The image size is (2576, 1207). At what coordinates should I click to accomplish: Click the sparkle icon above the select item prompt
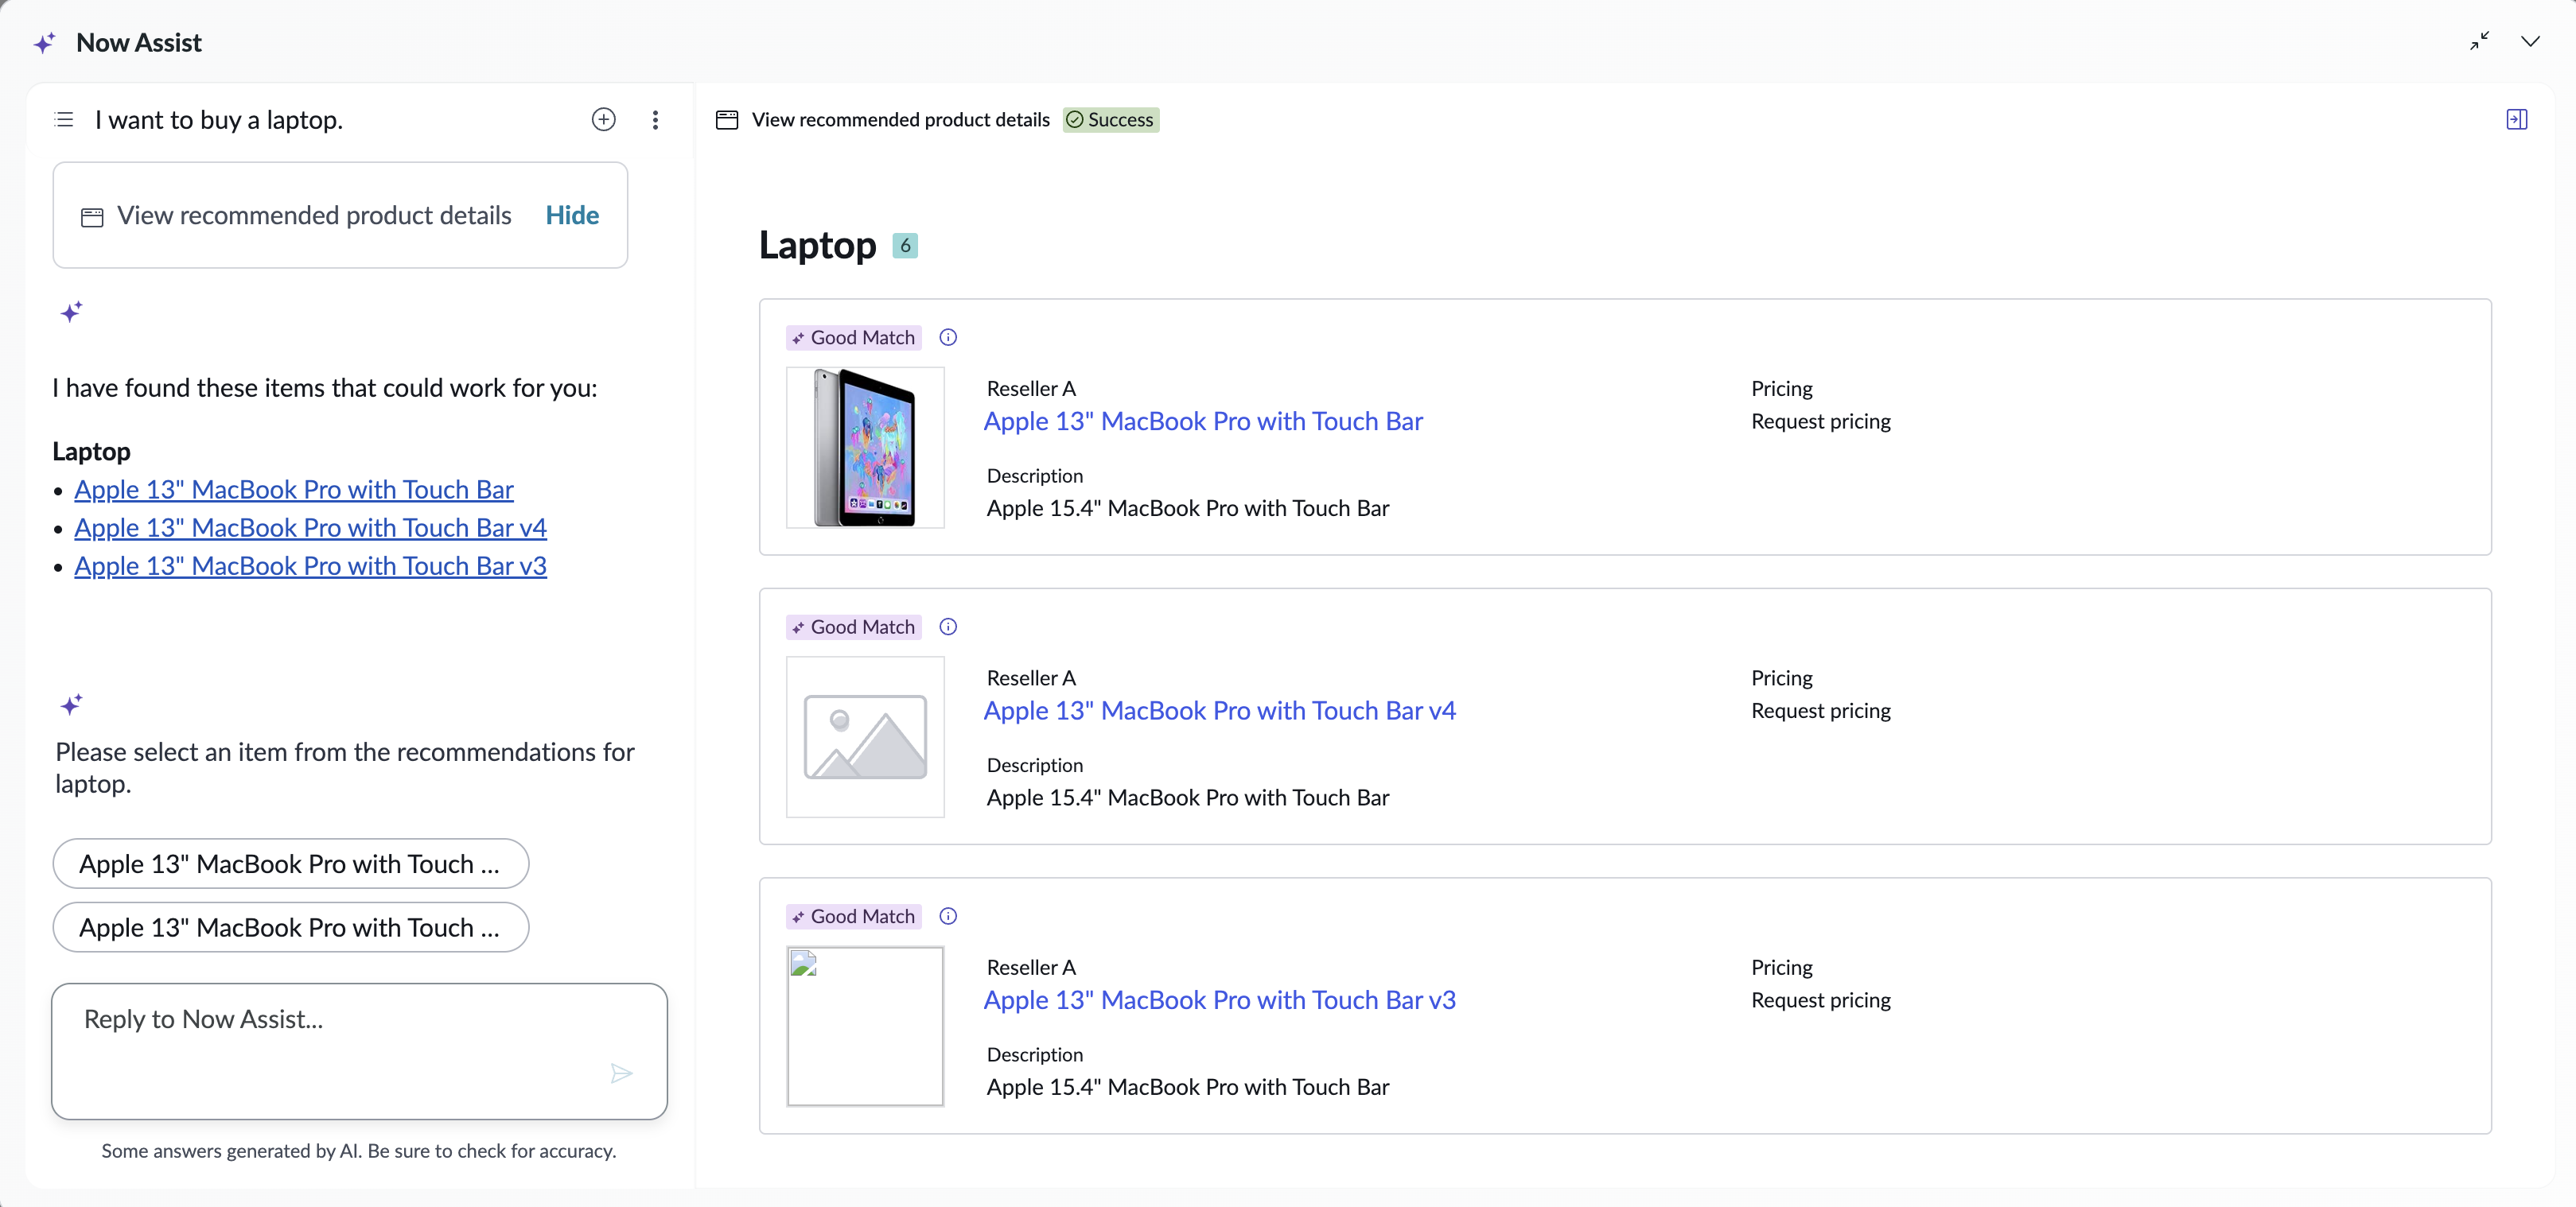[71, 705]
